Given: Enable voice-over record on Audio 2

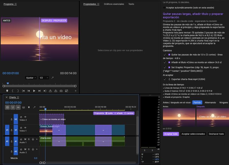Looking at the screenshot, I should [33, 149].
